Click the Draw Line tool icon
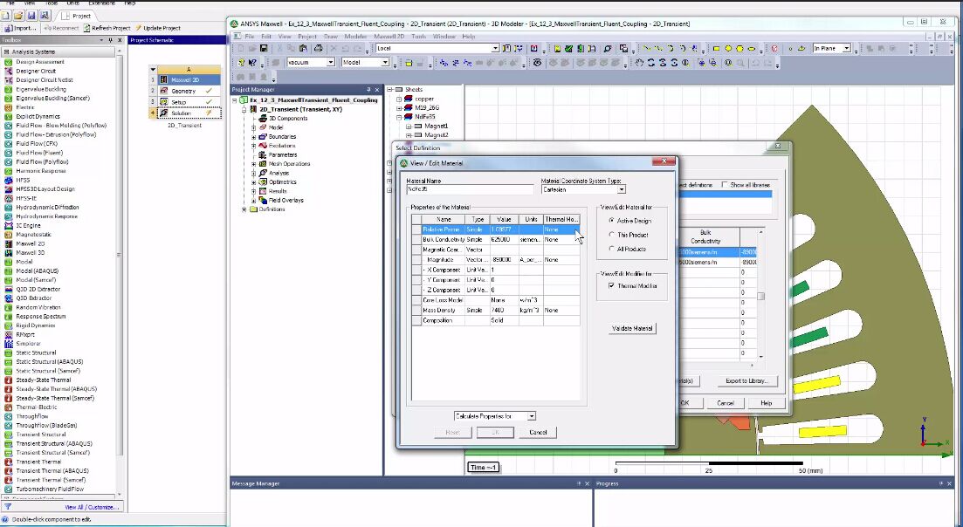The height and width of the screenshot is (527, 963). pyautogui.click(x=647, y=49)
